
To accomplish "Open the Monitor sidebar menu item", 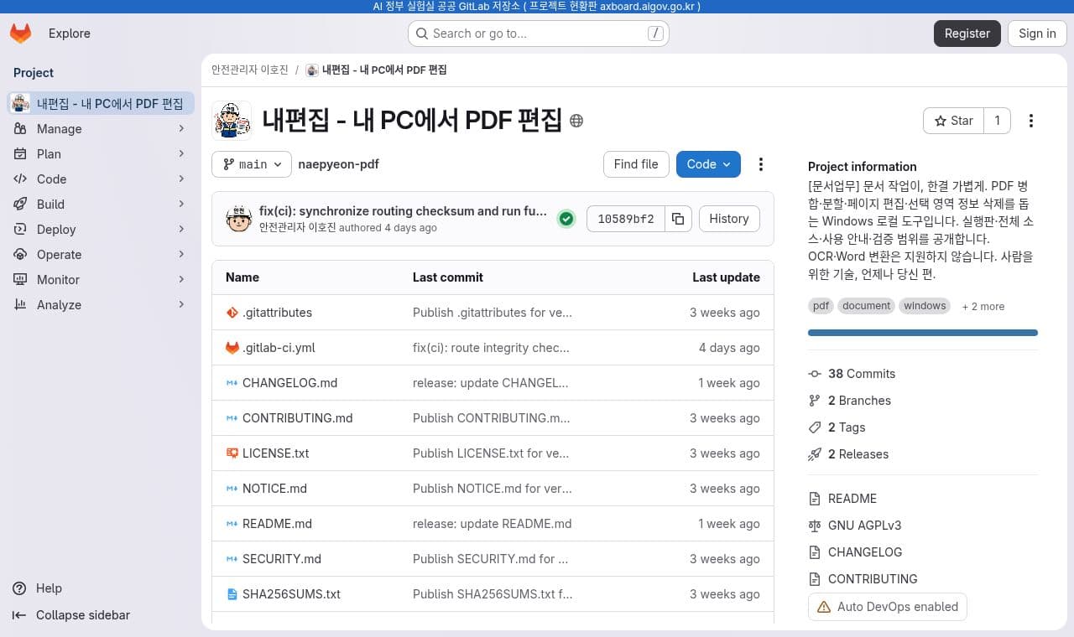I will (101, 280).
